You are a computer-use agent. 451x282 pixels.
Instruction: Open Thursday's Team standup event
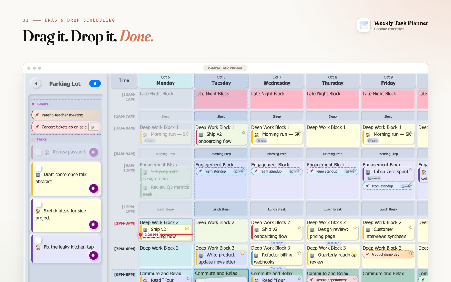click(x=333, y=171)
